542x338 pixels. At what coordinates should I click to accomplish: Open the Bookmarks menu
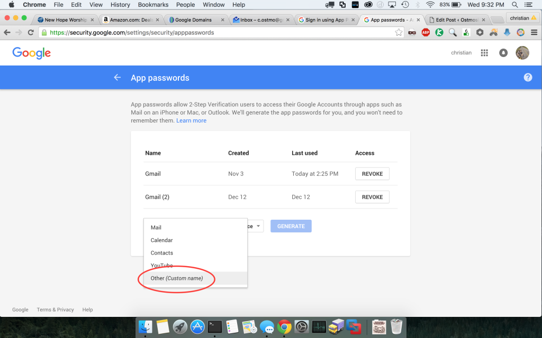pyautogui.click(x=153, y=4)
